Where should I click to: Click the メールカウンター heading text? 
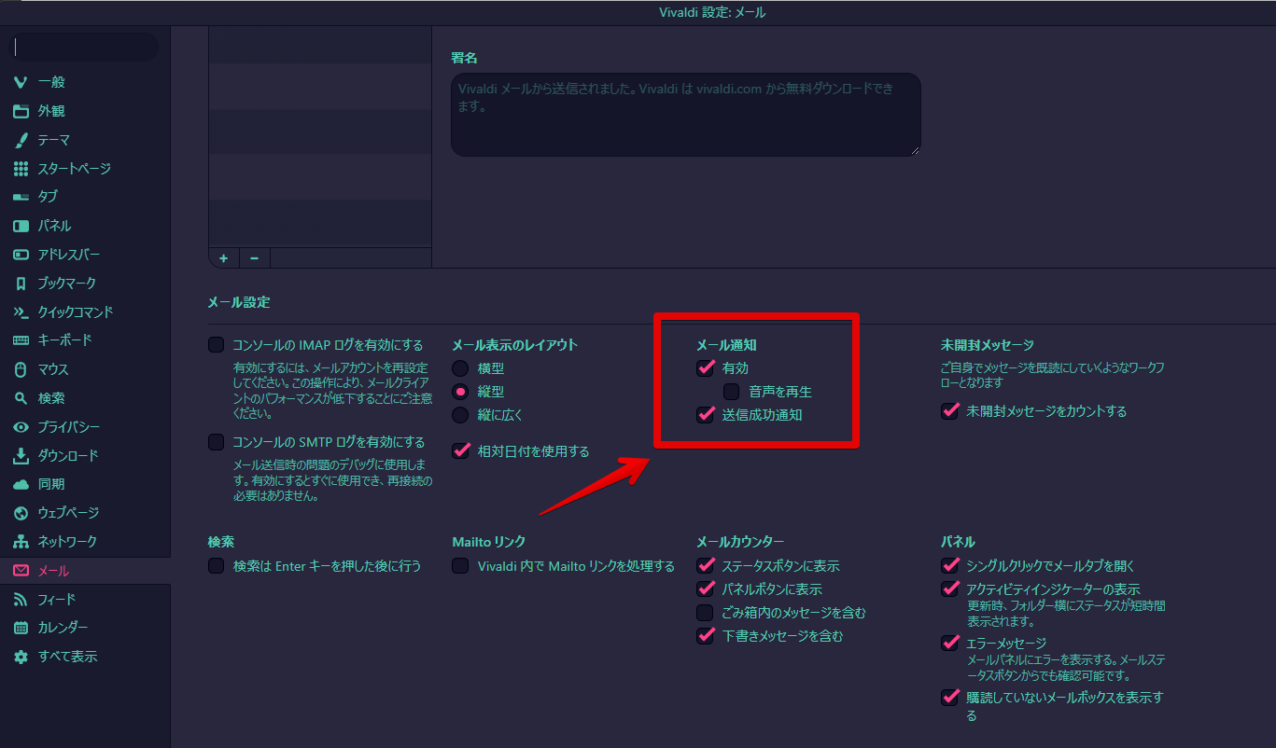coord(740,542)
